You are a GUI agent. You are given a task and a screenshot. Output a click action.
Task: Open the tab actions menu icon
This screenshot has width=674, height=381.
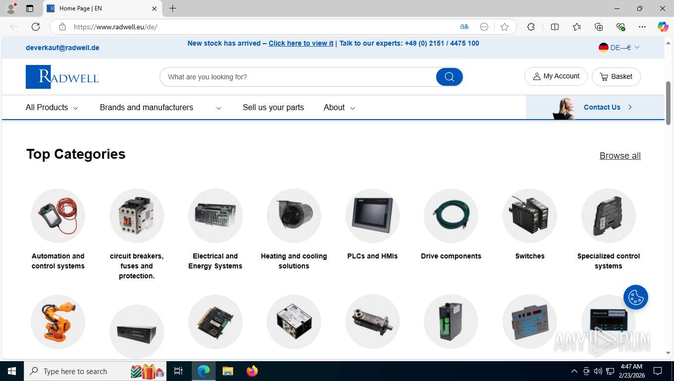pos(30,8)
